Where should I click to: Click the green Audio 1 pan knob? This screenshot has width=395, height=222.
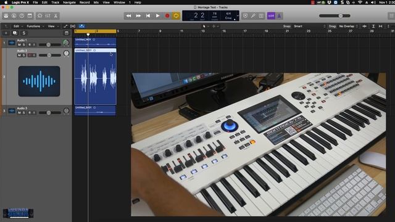66,43
